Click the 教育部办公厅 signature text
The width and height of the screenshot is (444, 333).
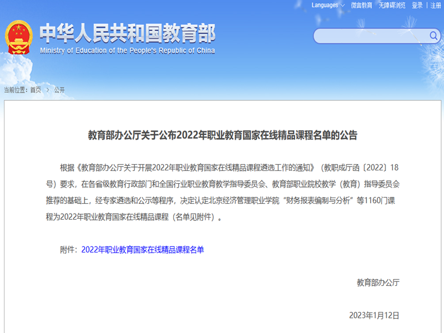coord(378,282)
